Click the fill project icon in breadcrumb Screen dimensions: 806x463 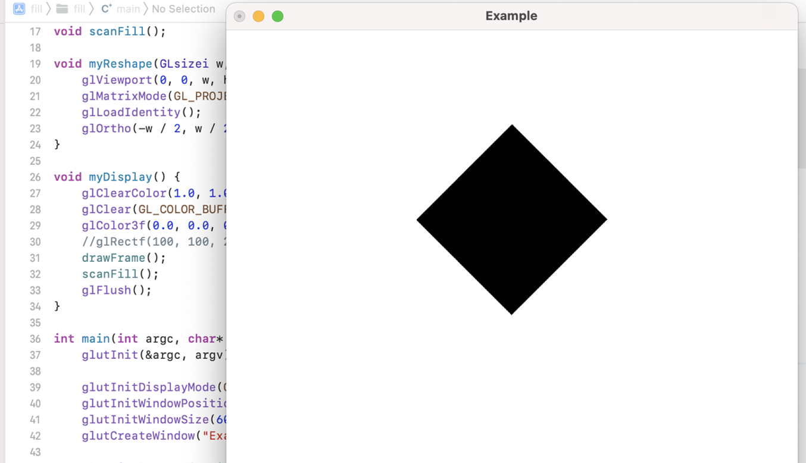click(19, 9)
